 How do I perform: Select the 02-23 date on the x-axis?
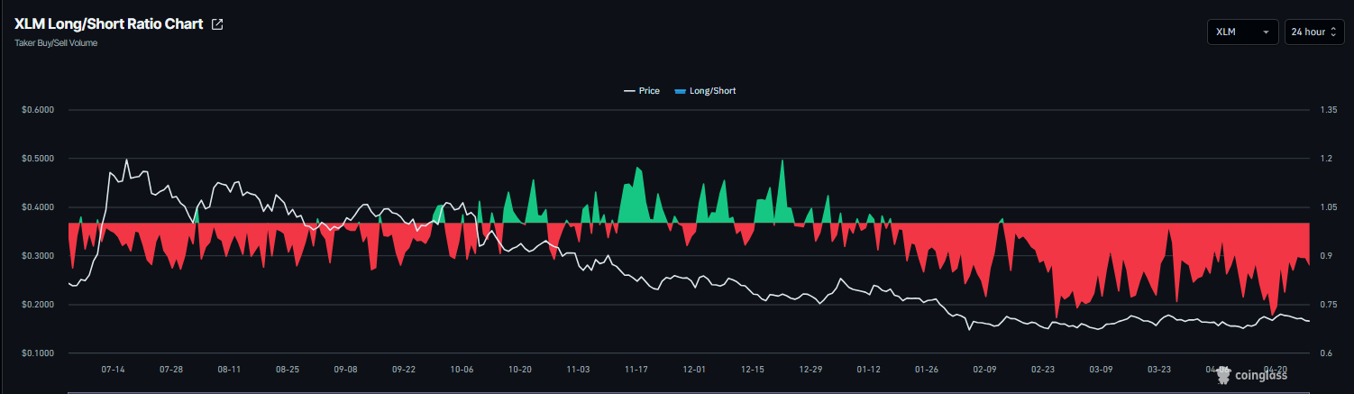(x=1043, y=370)
